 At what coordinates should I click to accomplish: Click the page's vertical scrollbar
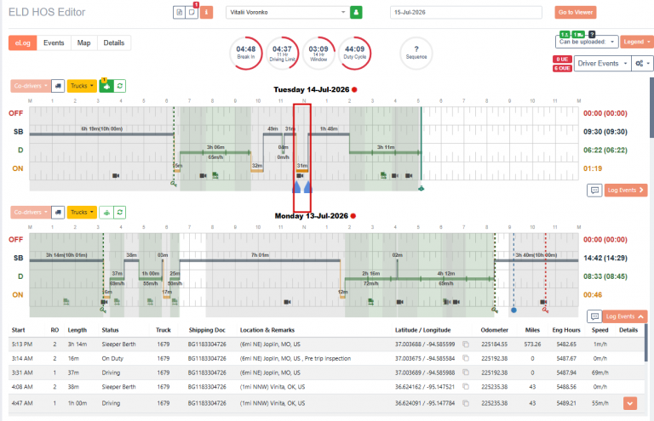651,107
